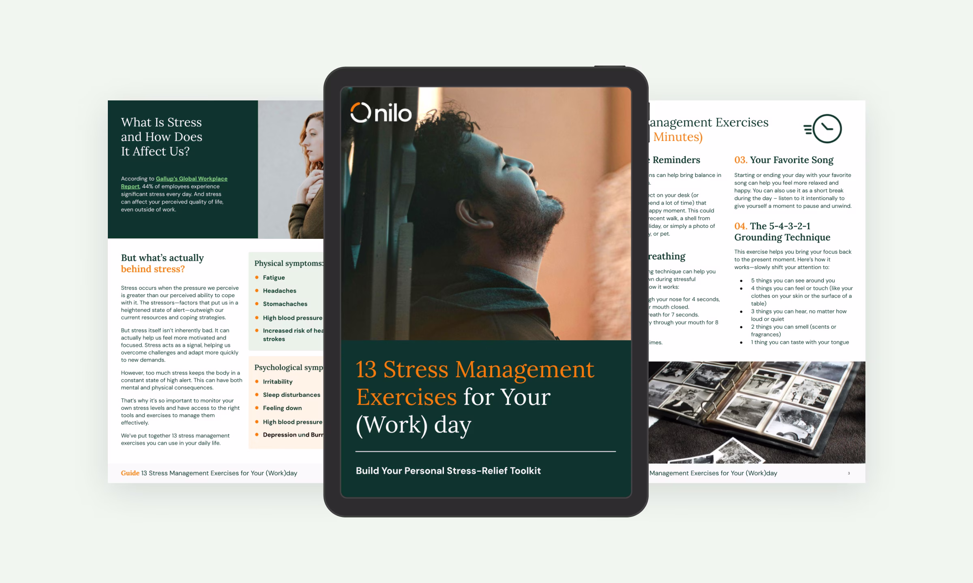Click the Irritability bullet item

pos(277,382)
